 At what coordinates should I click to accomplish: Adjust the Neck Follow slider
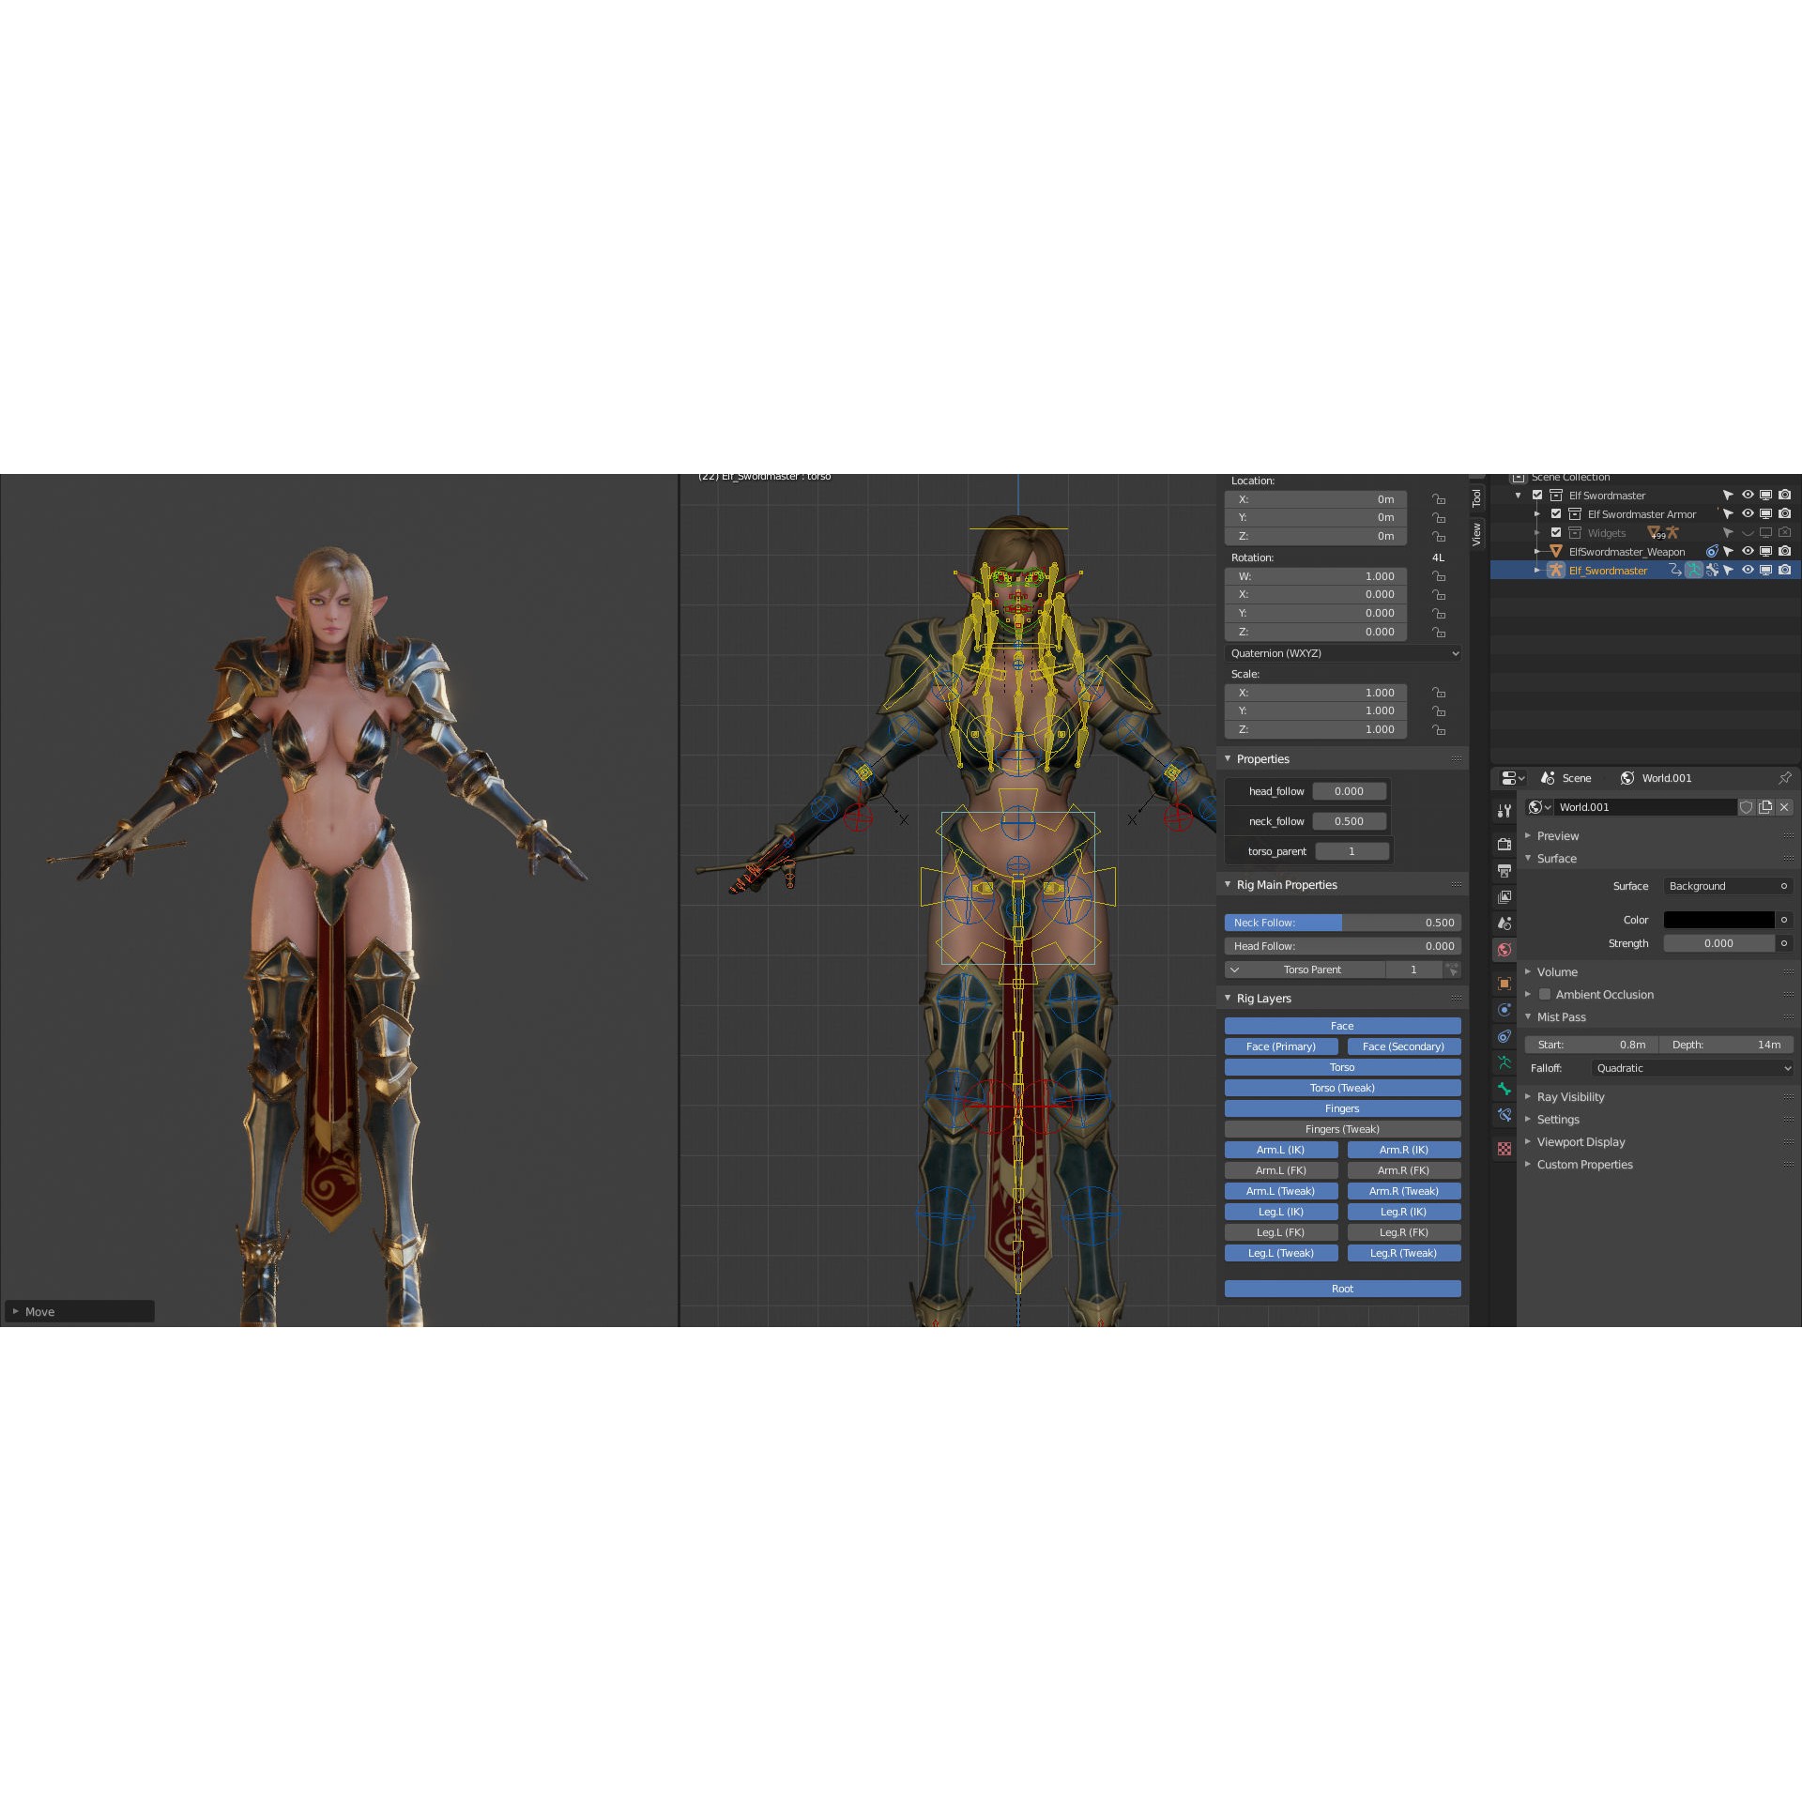tap(1343, 923)
